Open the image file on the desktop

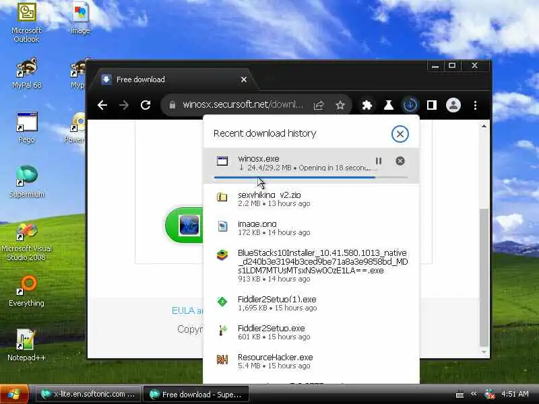(80, 18)
